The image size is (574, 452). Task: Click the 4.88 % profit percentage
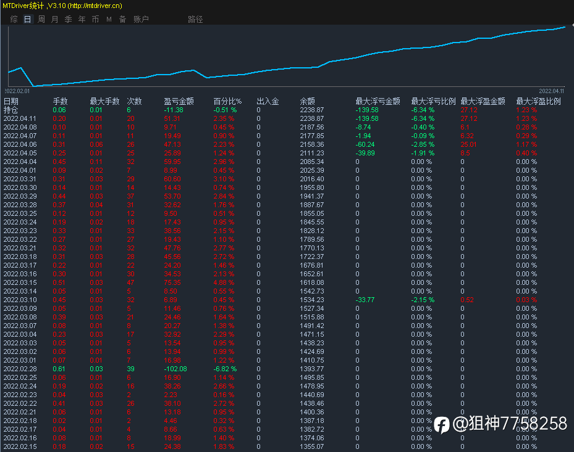coord(224,282)
